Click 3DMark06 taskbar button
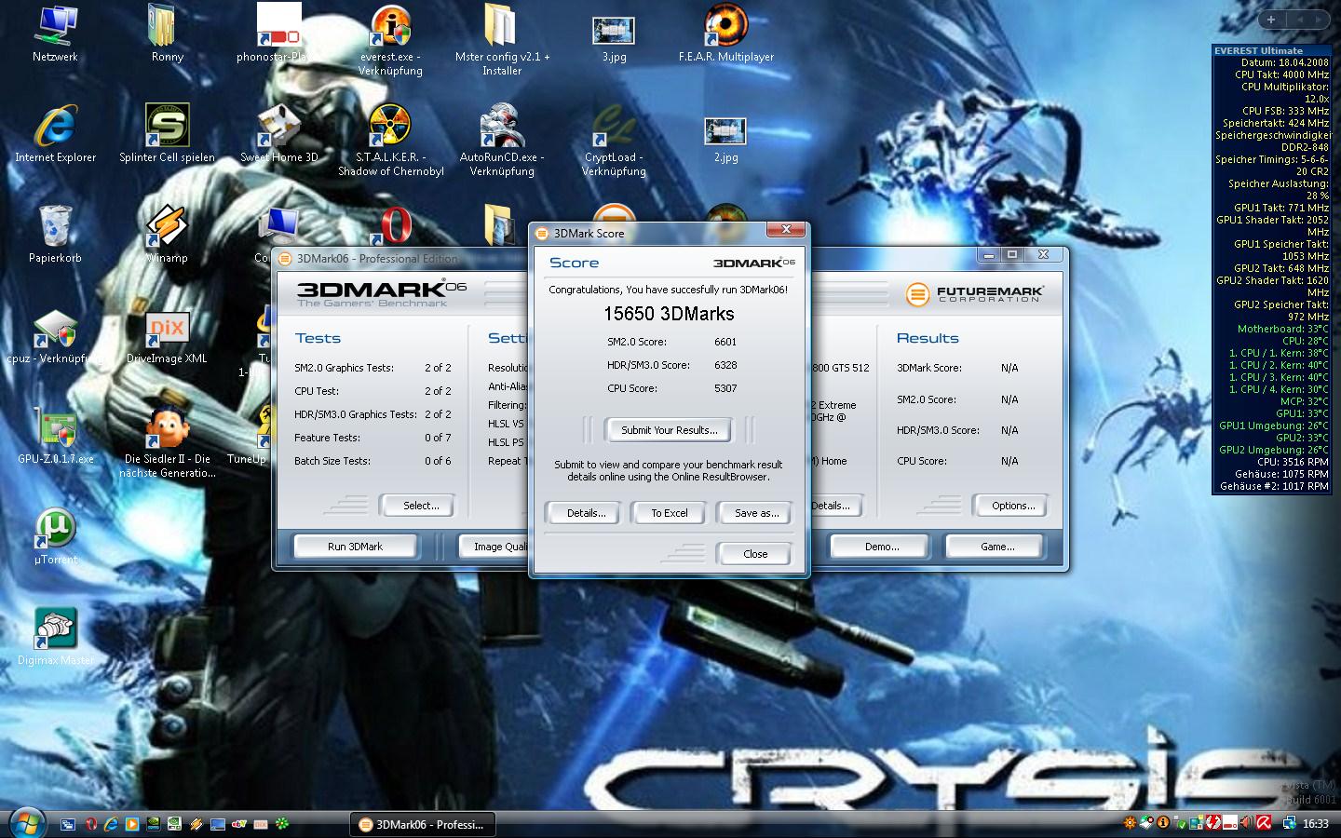1341x838 pixels. 423,824
